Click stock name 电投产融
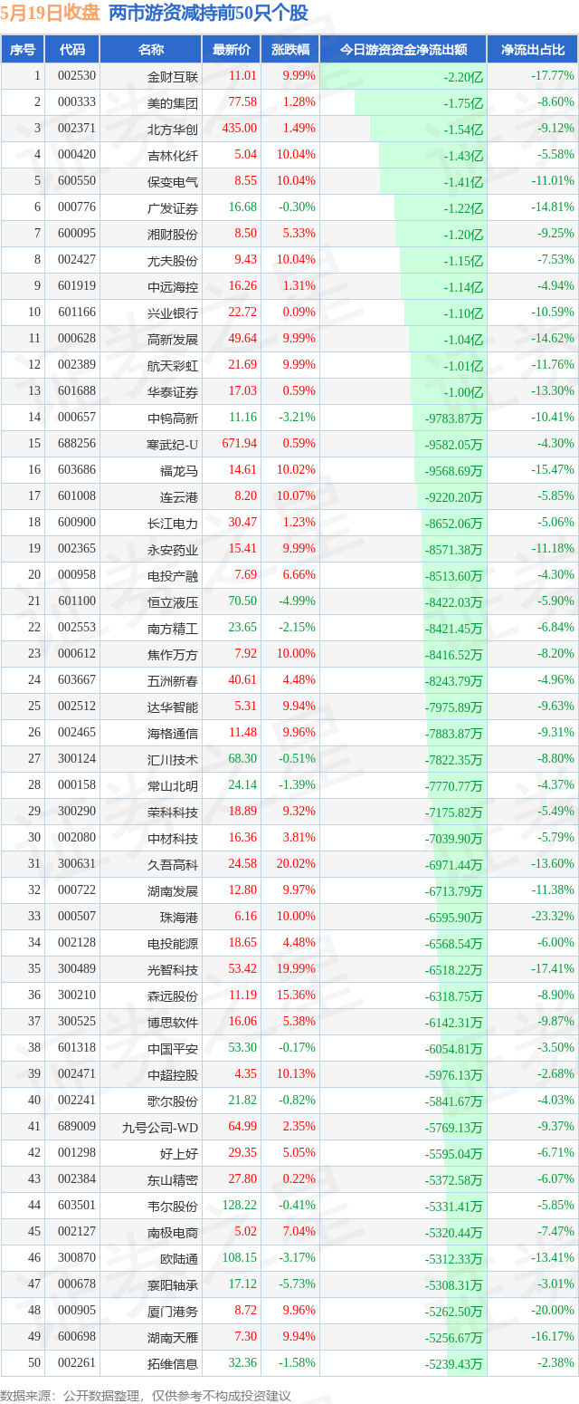Screen dimensions: 579x1404 pyautogui.click(x=174, y=575)
